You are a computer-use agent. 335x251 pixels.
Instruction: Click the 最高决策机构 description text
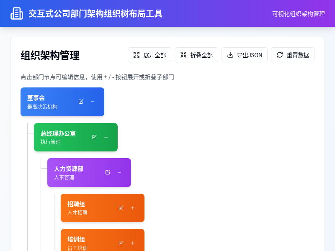pyautogui.click(x=42, y=107)
